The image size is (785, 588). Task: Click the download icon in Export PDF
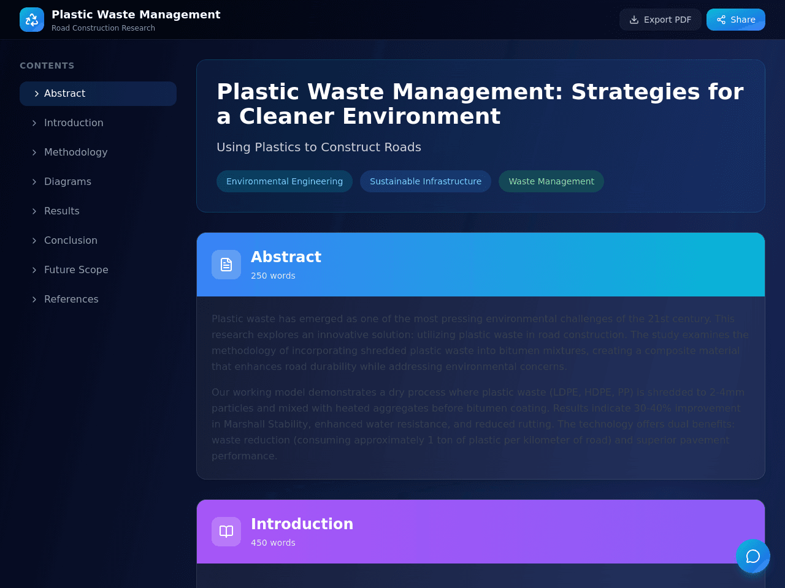(634, 20)
